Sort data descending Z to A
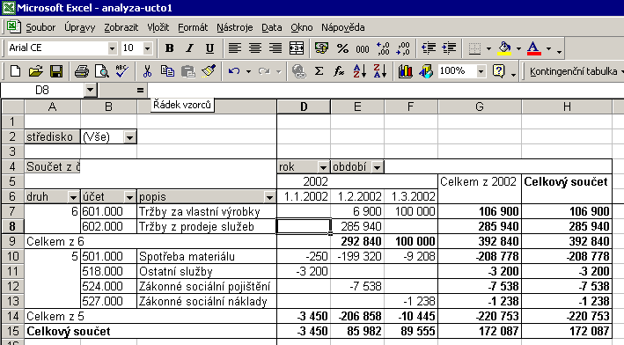The height and width of the screenshot is (345, 624). click(380, 71)
